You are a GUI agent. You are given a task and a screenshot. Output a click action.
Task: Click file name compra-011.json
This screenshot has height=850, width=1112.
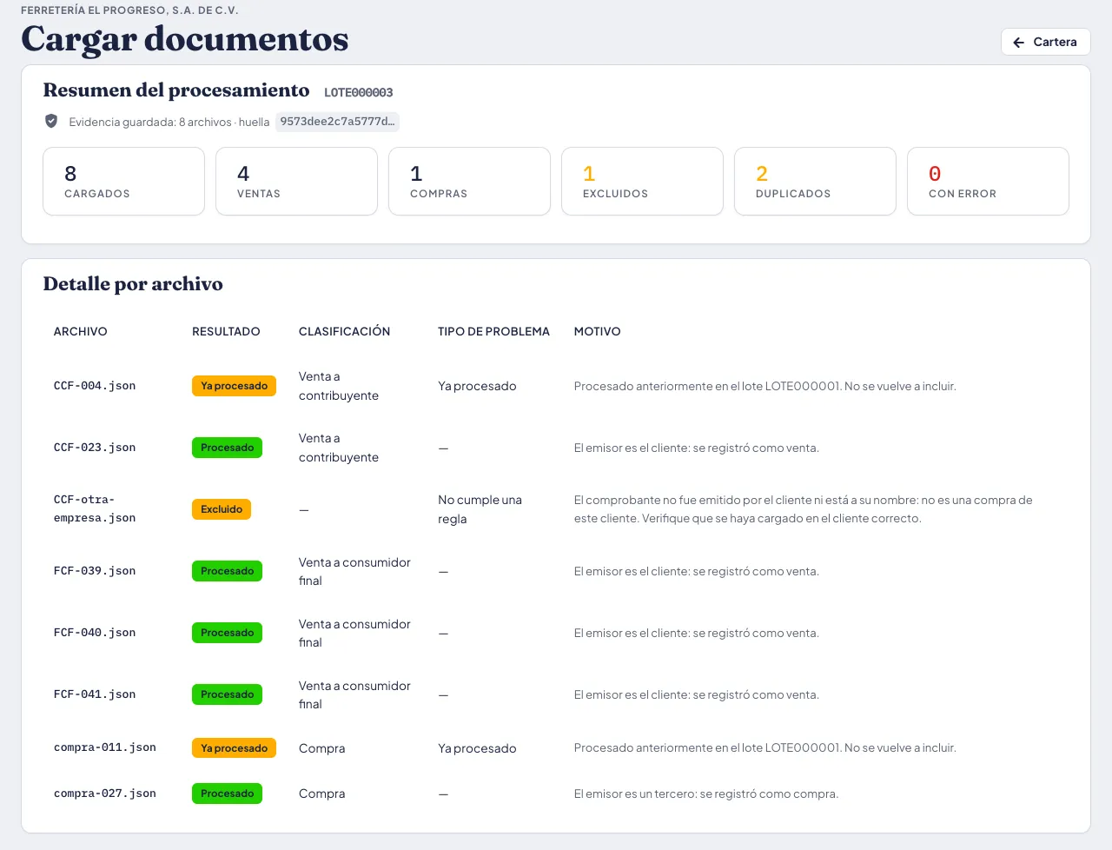coord(105,747)
